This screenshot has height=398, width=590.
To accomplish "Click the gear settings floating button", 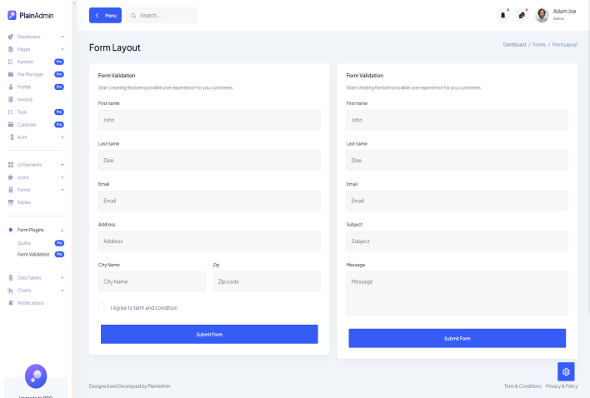I will [x=566, y=371].
